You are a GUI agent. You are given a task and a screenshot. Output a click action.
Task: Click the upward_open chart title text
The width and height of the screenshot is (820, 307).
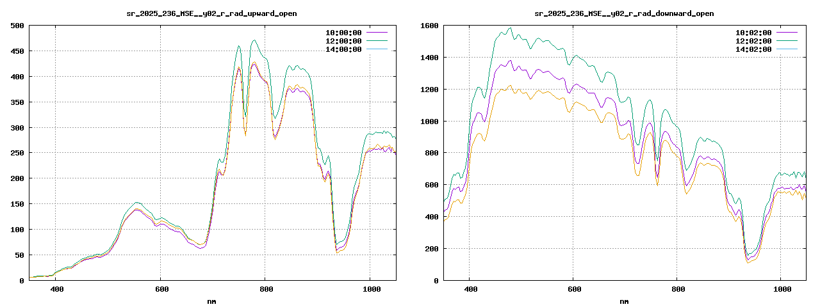(x=211, y=13)
